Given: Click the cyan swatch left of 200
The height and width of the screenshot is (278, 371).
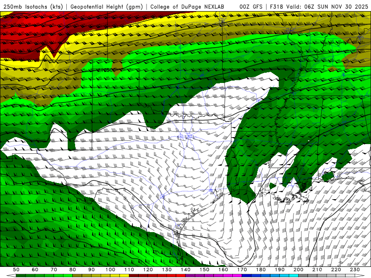Looking at the screenshot, I should coord(294,276).
